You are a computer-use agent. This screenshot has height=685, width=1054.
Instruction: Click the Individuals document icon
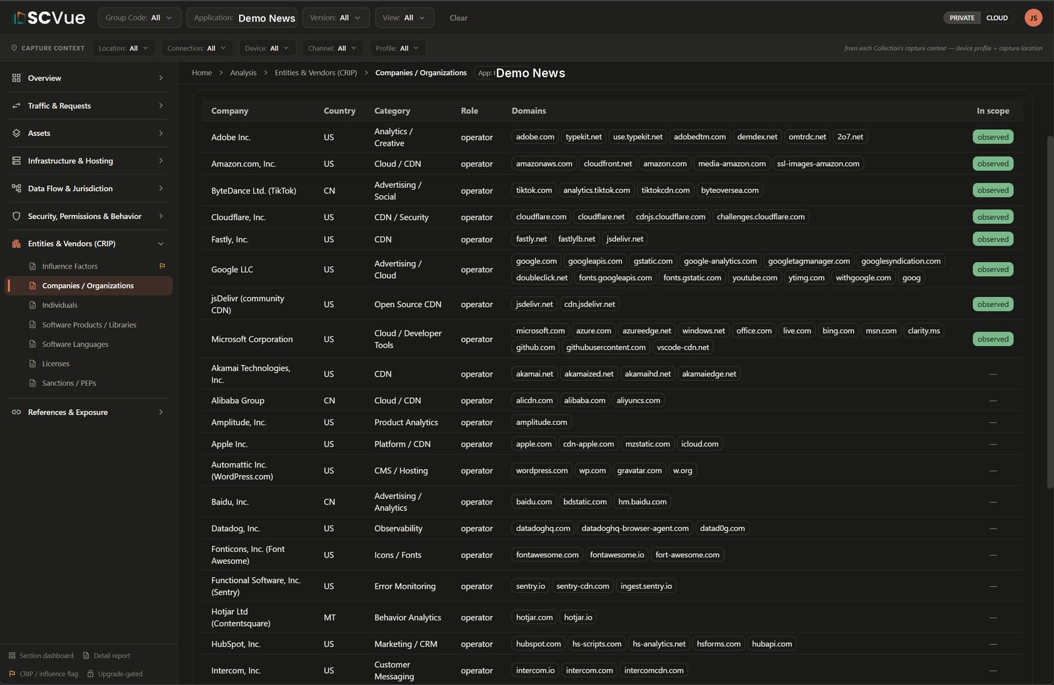click(x=32, y=305)
